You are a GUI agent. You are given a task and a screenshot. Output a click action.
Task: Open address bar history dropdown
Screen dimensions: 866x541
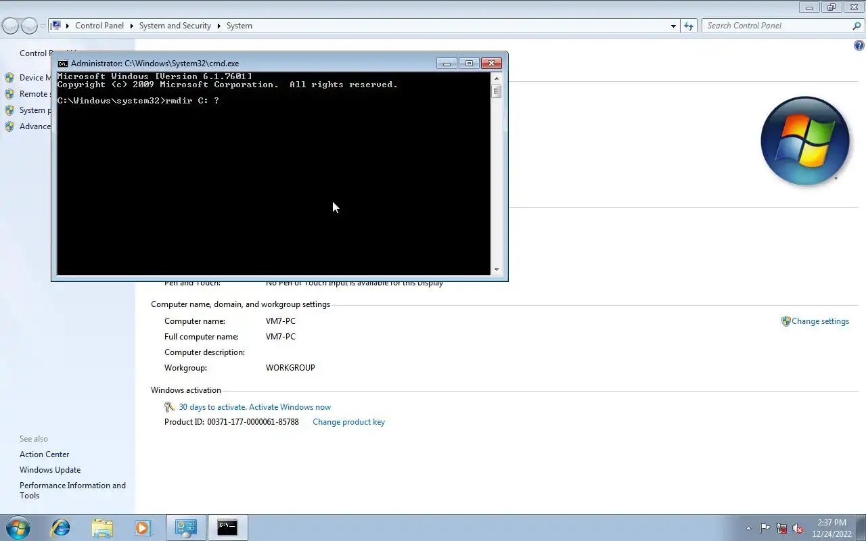673,26
